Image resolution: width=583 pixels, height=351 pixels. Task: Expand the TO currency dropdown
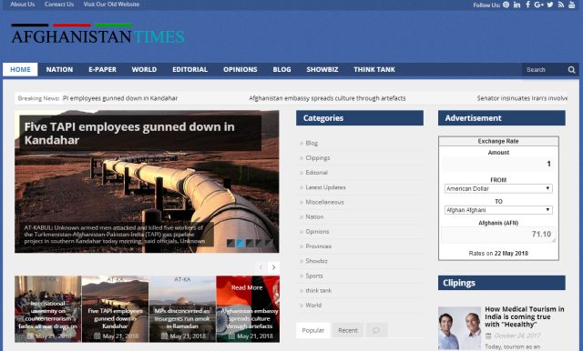coord(498,210)
